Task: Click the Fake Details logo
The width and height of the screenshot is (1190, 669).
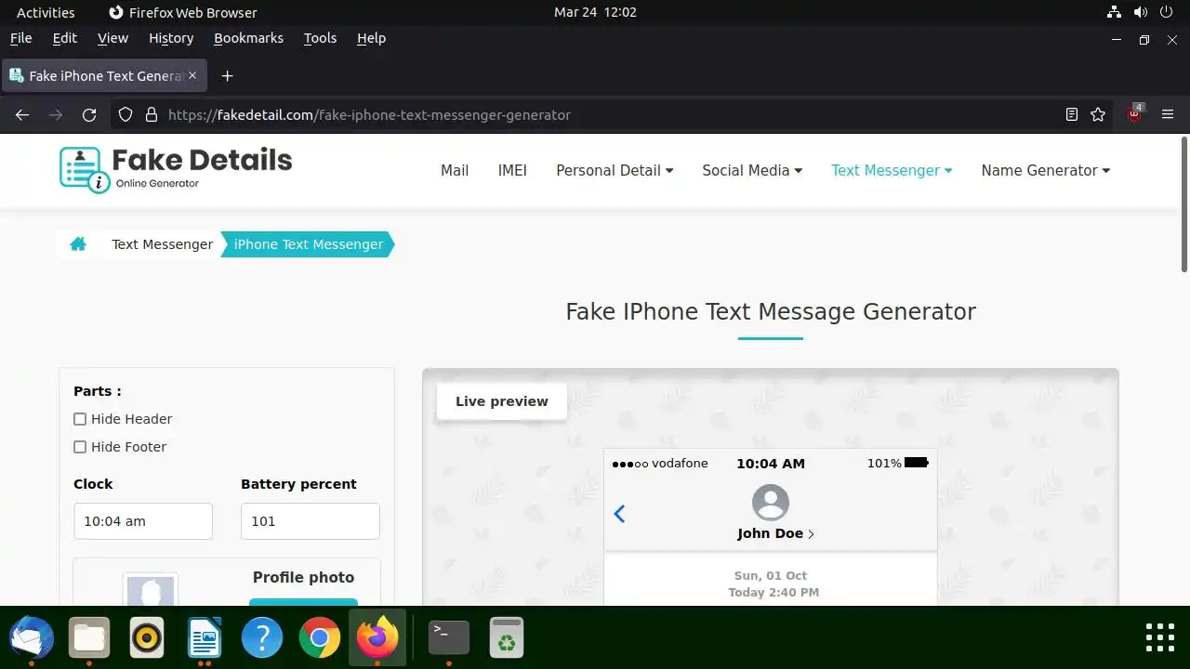Action: point(176,170)
